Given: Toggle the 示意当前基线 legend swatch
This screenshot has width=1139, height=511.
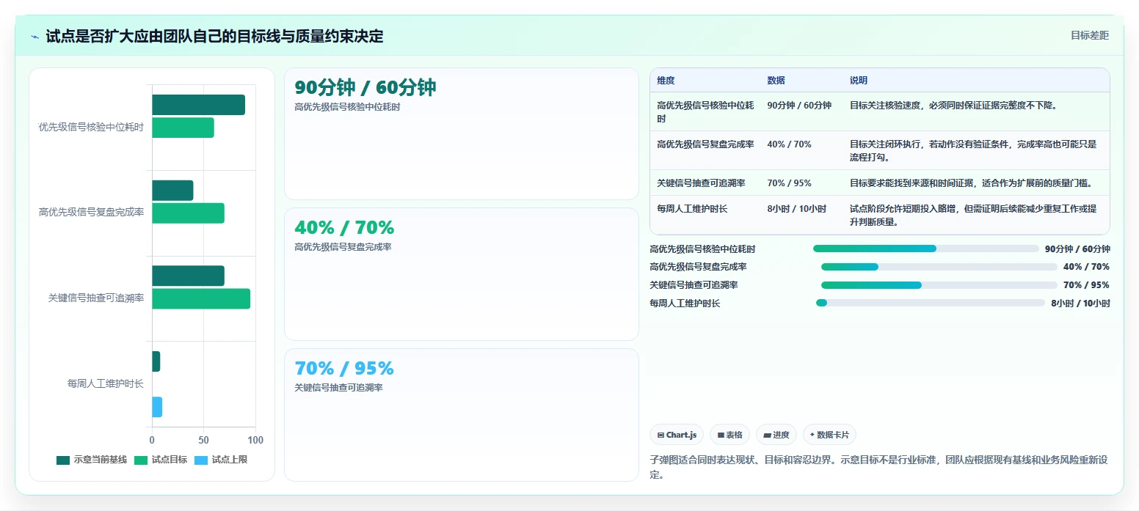Looking at the screenshot, I should [63, 460].
